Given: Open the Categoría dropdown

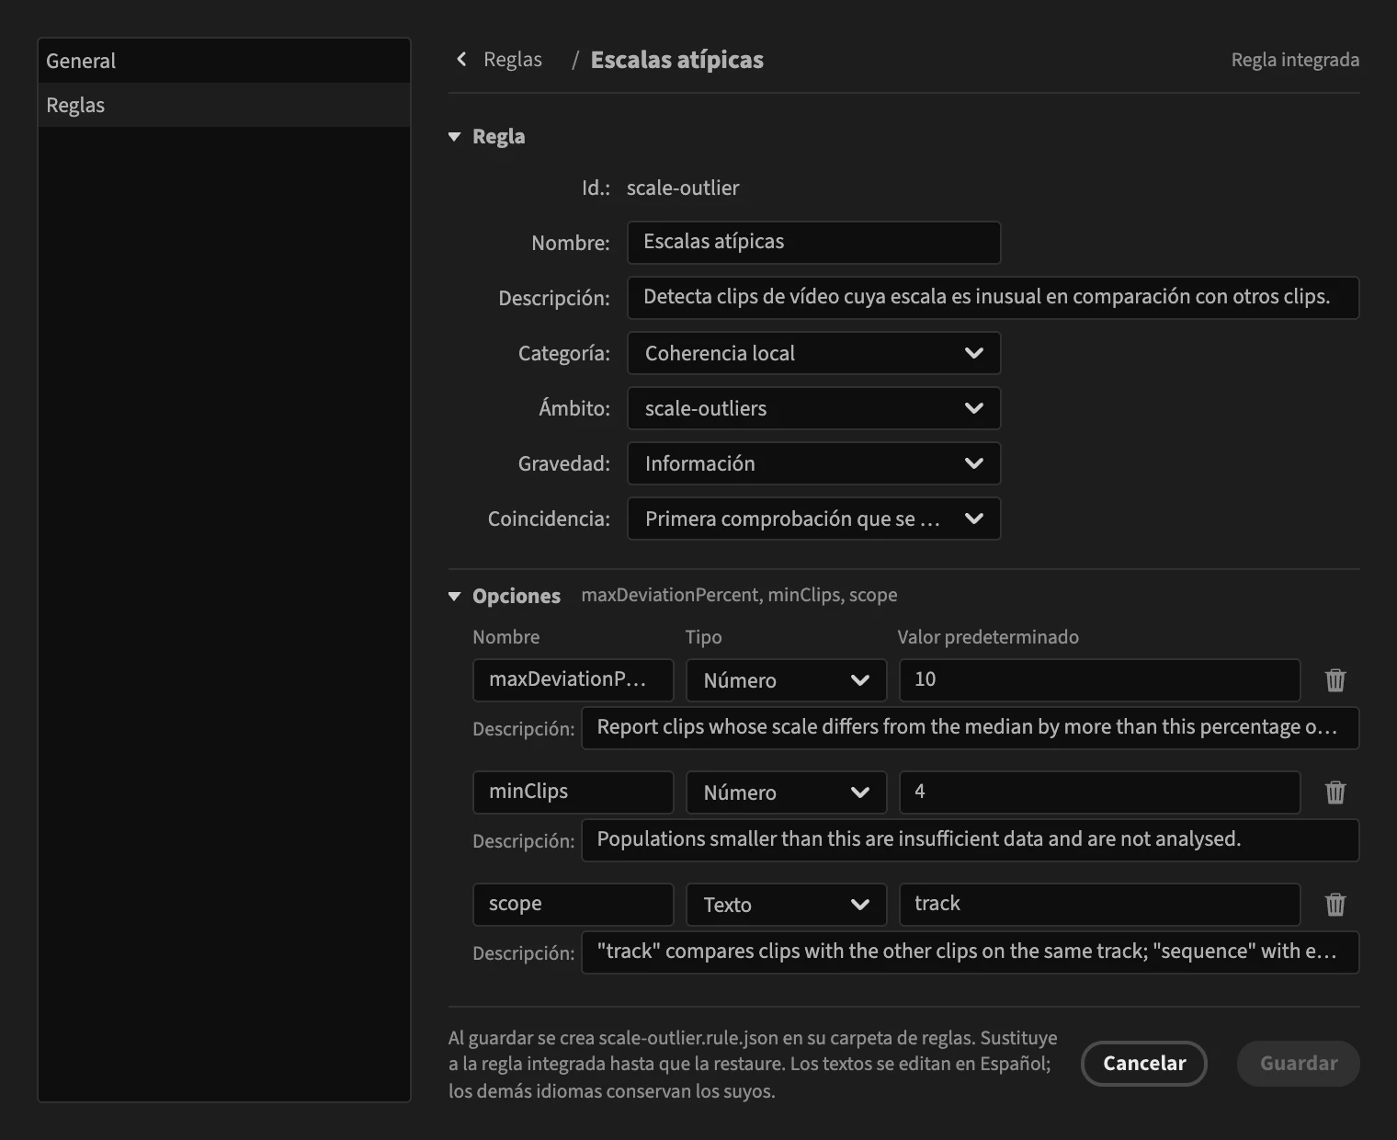Looking at the screenshot, I should 813,353.
